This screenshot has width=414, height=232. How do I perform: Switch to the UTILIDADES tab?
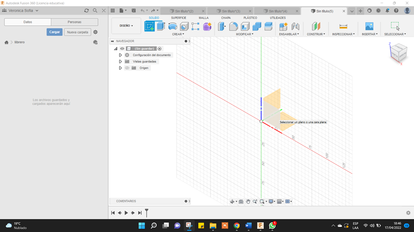click(278, 18)
